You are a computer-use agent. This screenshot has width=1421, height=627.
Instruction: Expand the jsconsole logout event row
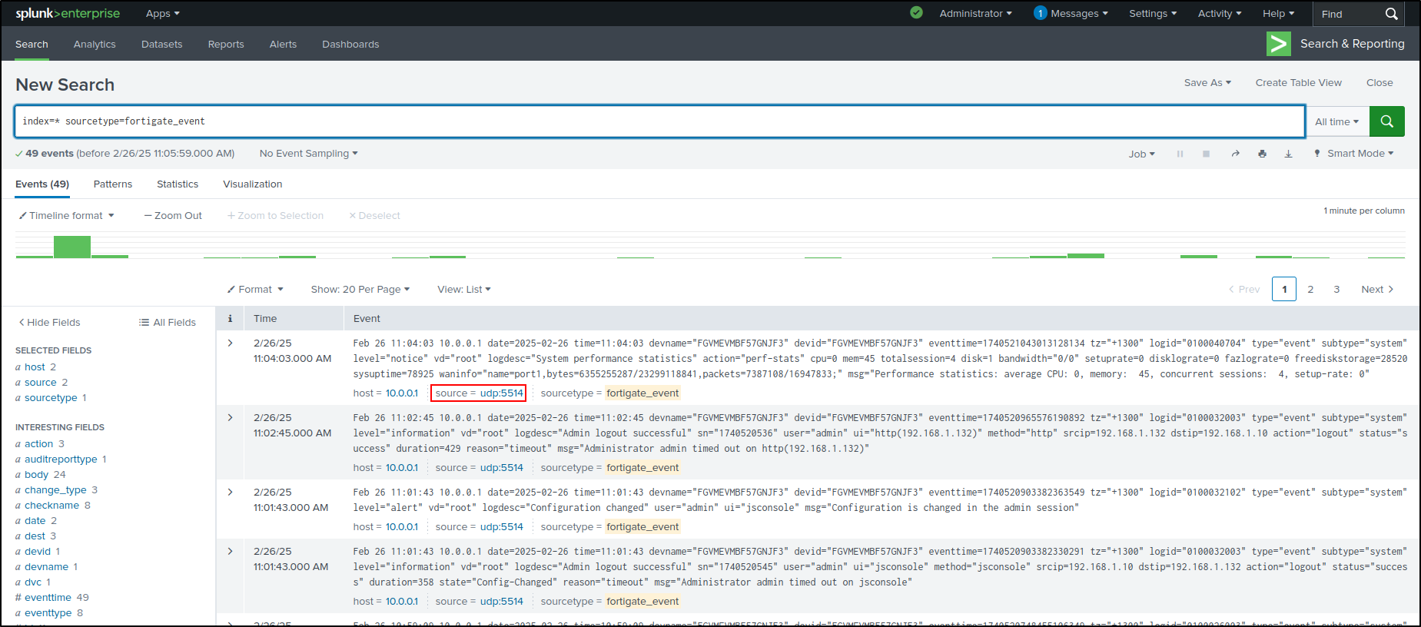230,551
